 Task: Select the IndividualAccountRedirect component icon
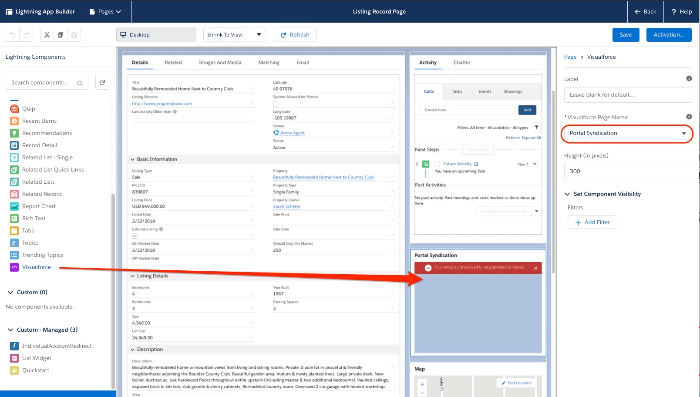[14, 346]
